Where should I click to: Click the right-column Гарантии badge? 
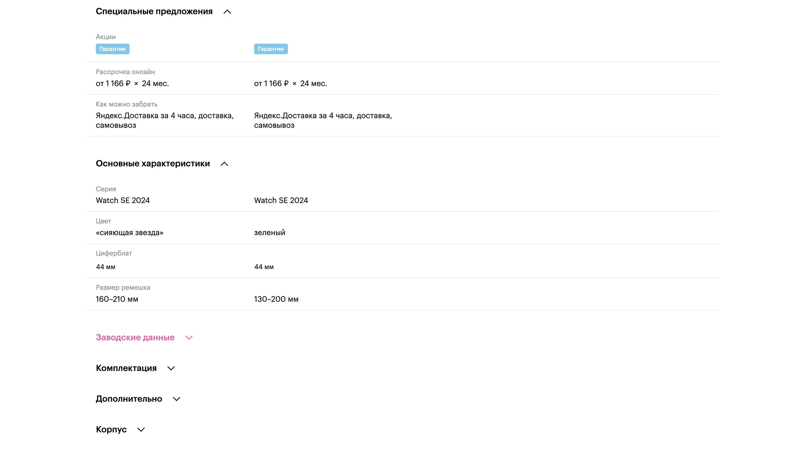click(271, 49)
